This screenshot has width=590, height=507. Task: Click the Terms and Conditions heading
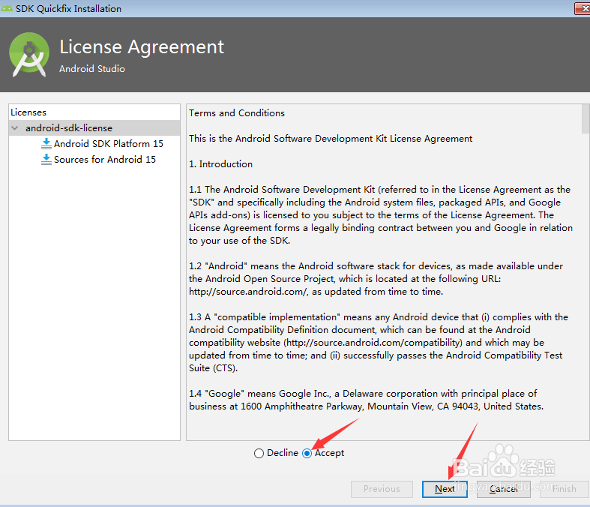(x=237, y=113)
